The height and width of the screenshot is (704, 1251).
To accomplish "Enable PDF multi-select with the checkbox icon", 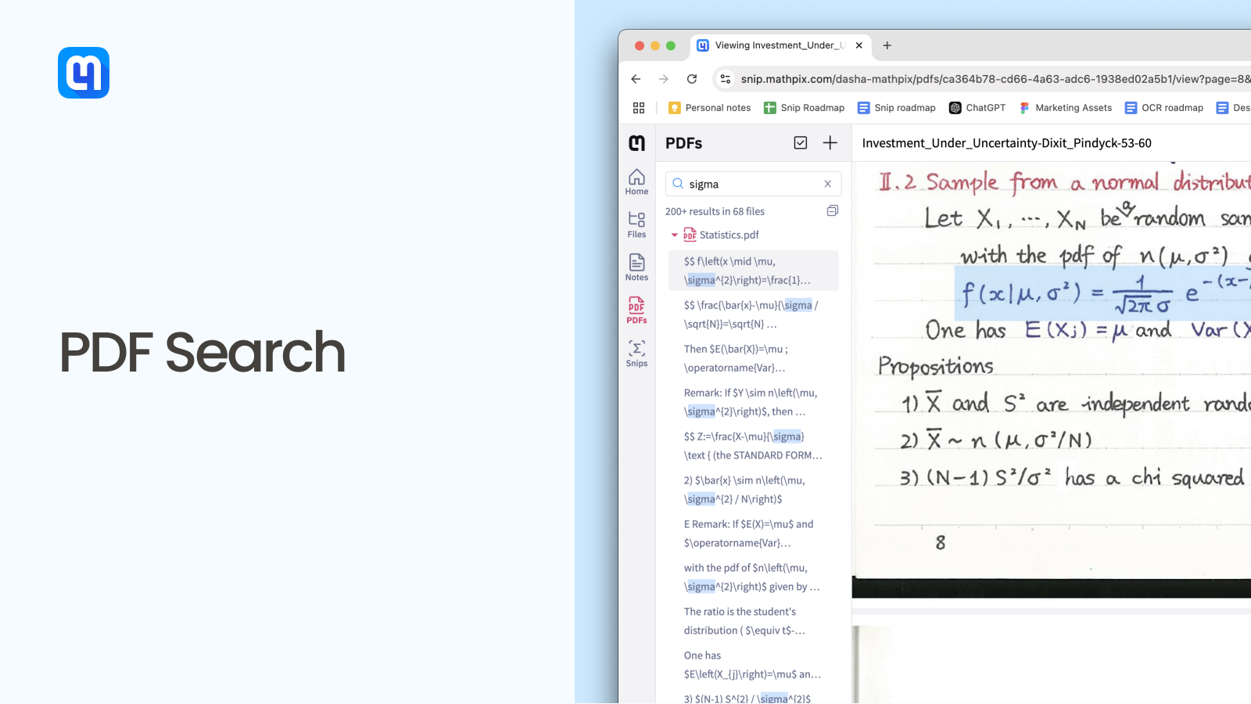I will 801,142.
